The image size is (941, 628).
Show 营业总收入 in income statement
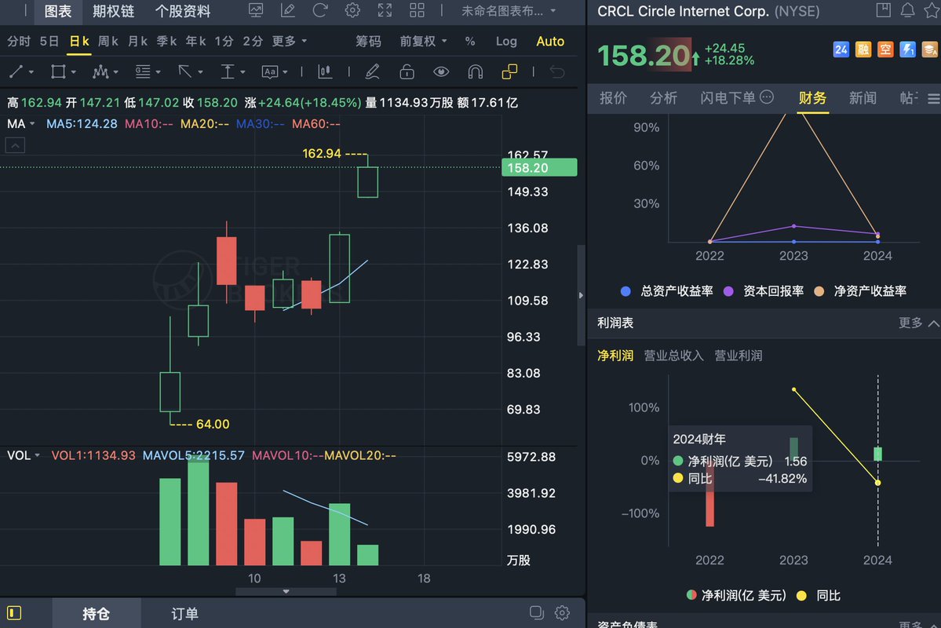tap(673, 356)
